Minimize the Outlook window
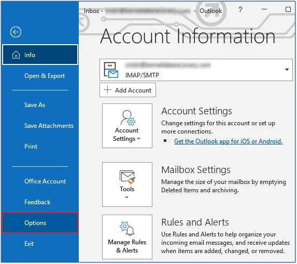Screen dimensions: 297x264 (264, 9)
